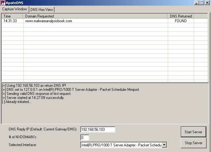Click the 'DNS Reply IP' label
Viewport: 211px width, 152px height.
[43, 129]
